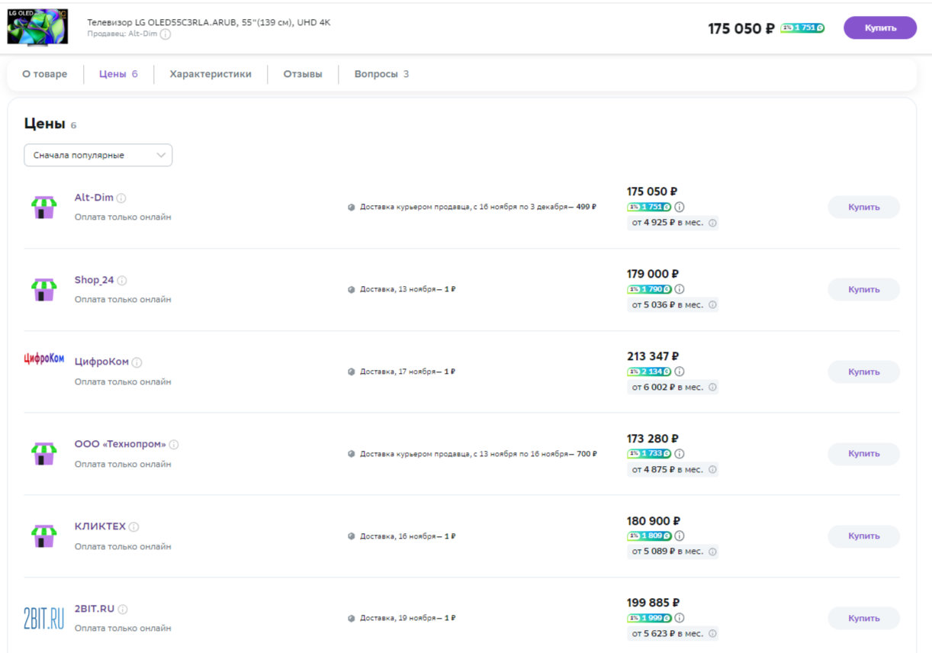Click cashback badge 2 134 in ЦифроКом row
The height and width of the screenshot is (653, 932).
pyautogui.click(x=649, y=372)
